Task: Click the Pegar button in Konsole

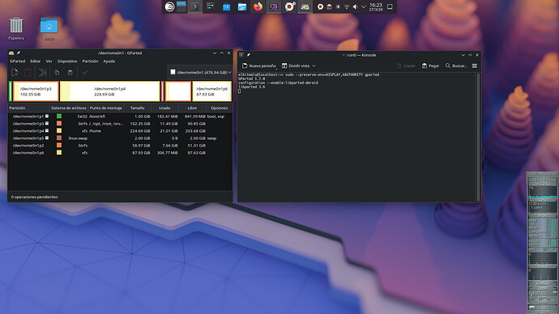Action: point(431,66)
